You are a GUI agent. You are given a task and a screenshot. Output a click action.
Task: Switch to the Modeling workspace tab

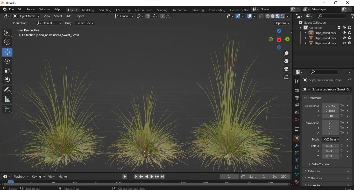coord(88,10)
